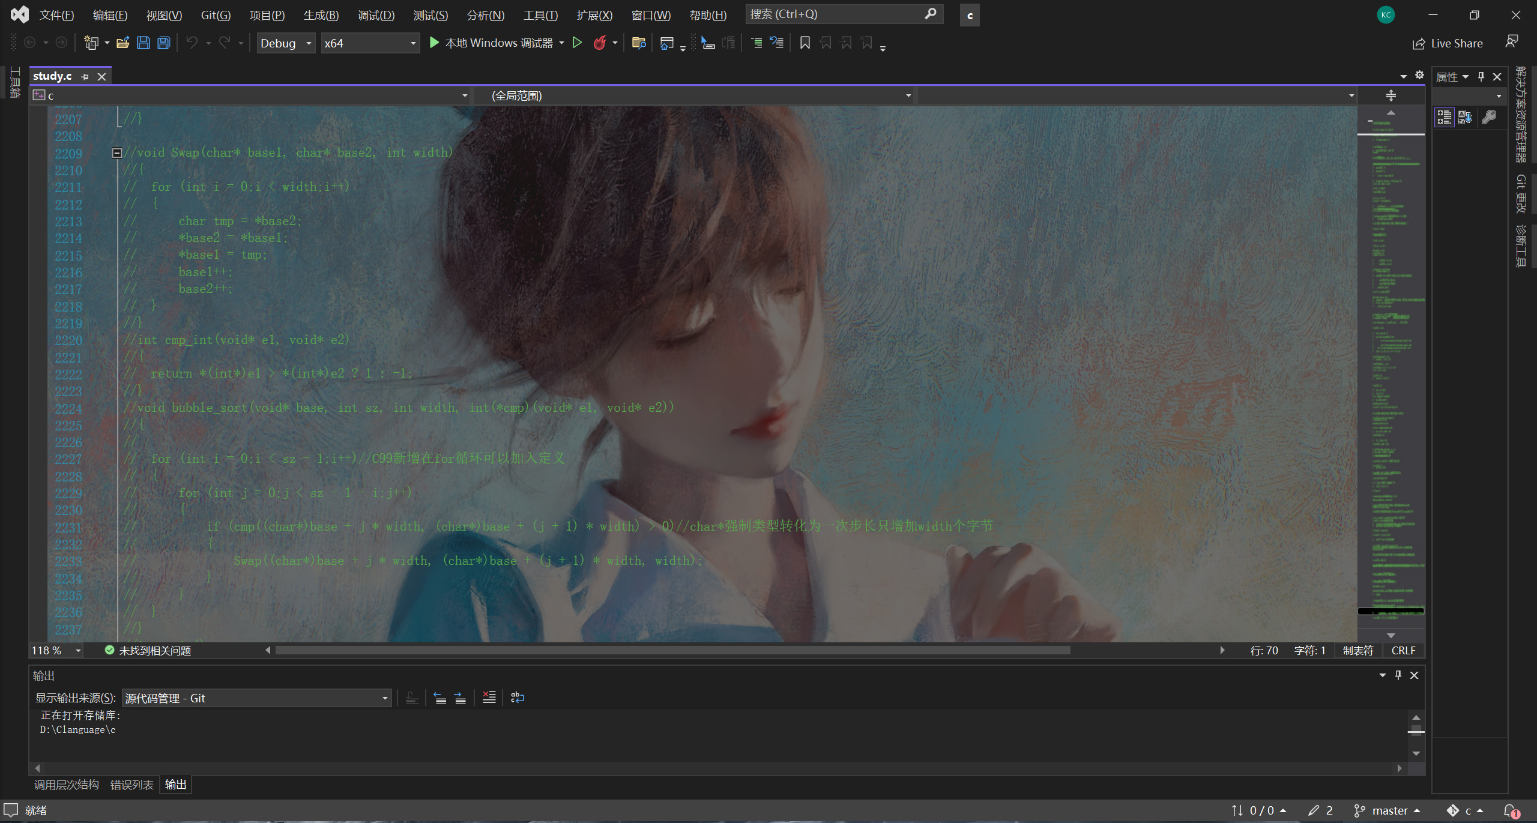The width and height of the screenshot is (1537, 823).
Task: Clear all output with the red X icon
Action: coord(489,698)
